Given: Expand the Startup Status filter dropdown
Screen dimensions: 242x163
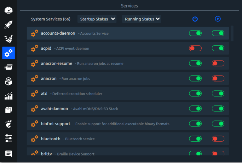Looking at the screenshot, I should [97, 19].
